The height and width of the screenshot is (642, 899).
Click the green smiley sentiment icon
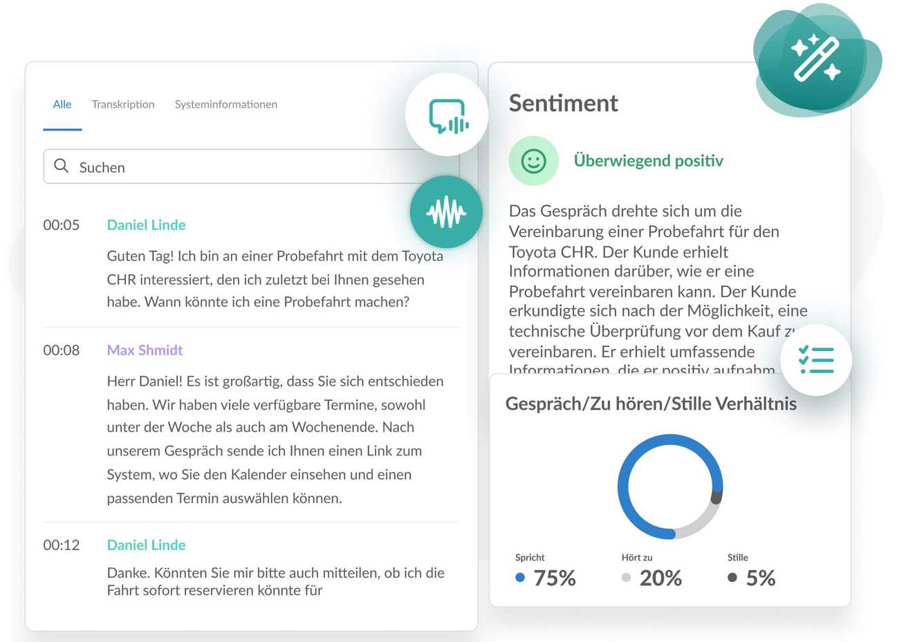533,161
